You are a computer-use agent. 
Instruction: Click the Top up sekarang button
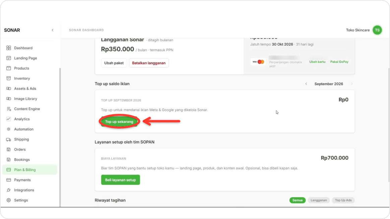click(119, 122)
